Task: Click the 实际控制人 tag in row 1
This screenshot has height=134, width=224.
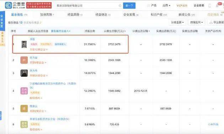Action: click(x=46, y=44)
